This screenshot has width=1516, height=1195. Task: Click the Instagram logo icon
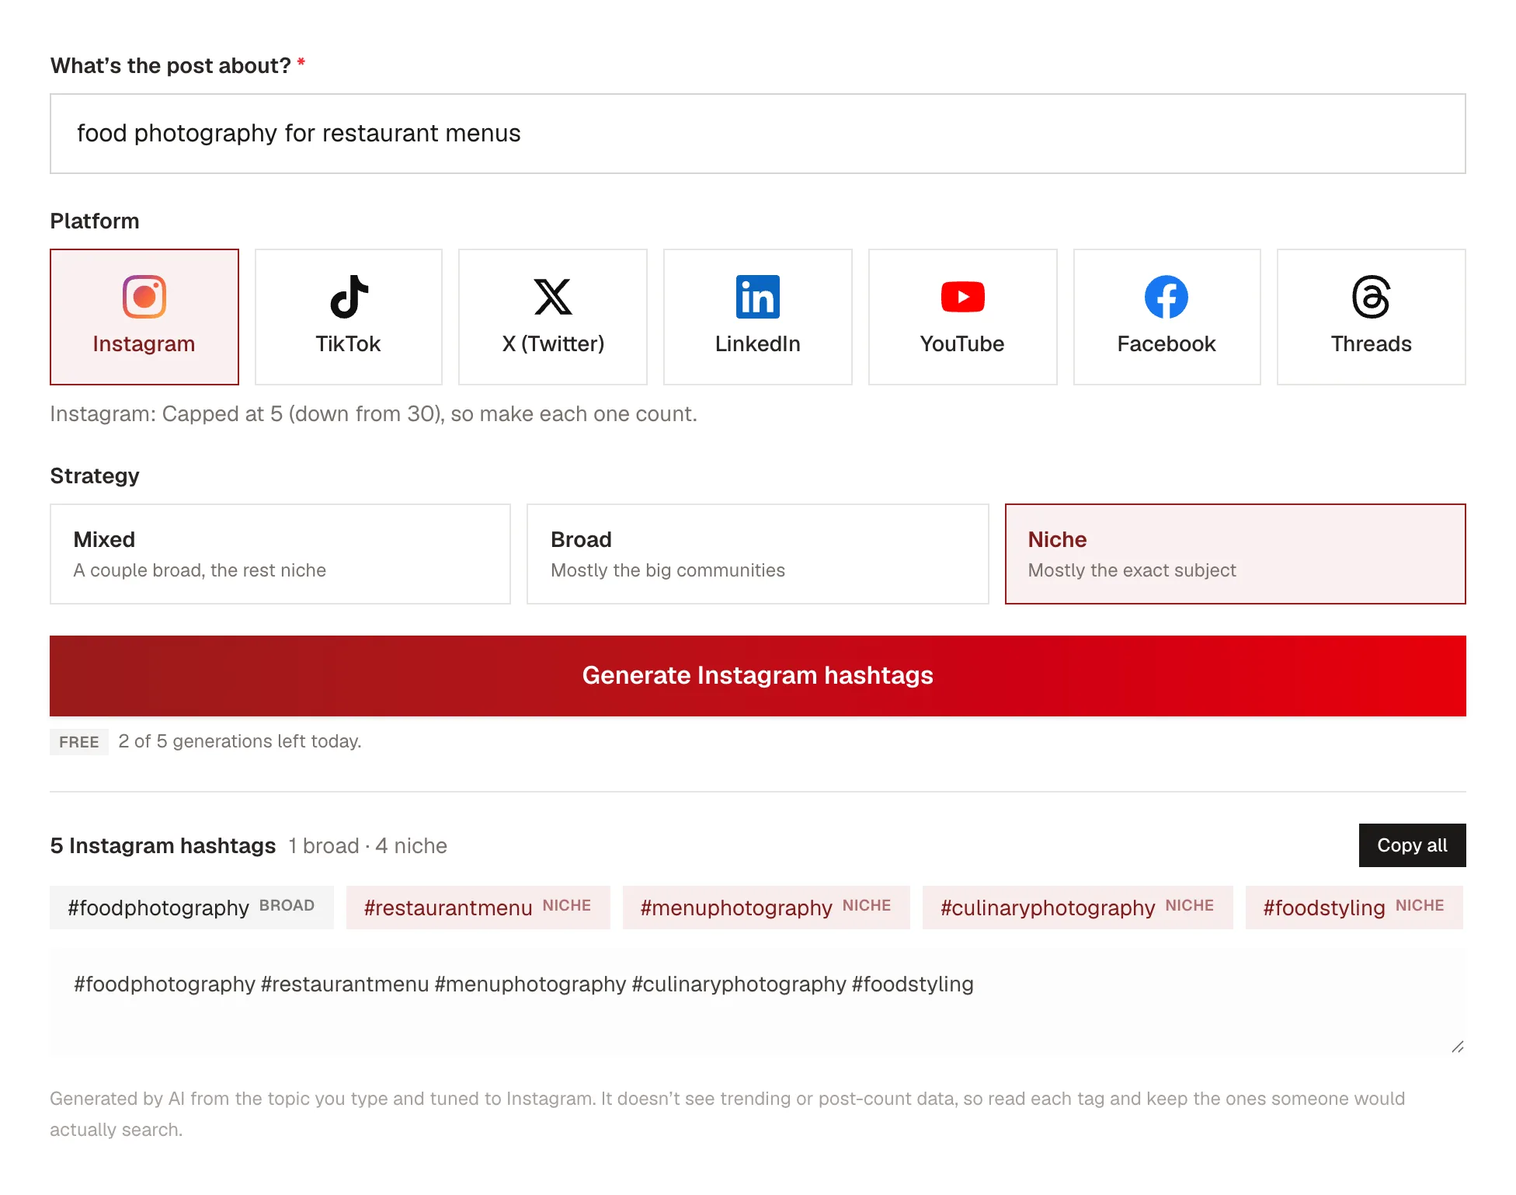[x=144, y=297]
